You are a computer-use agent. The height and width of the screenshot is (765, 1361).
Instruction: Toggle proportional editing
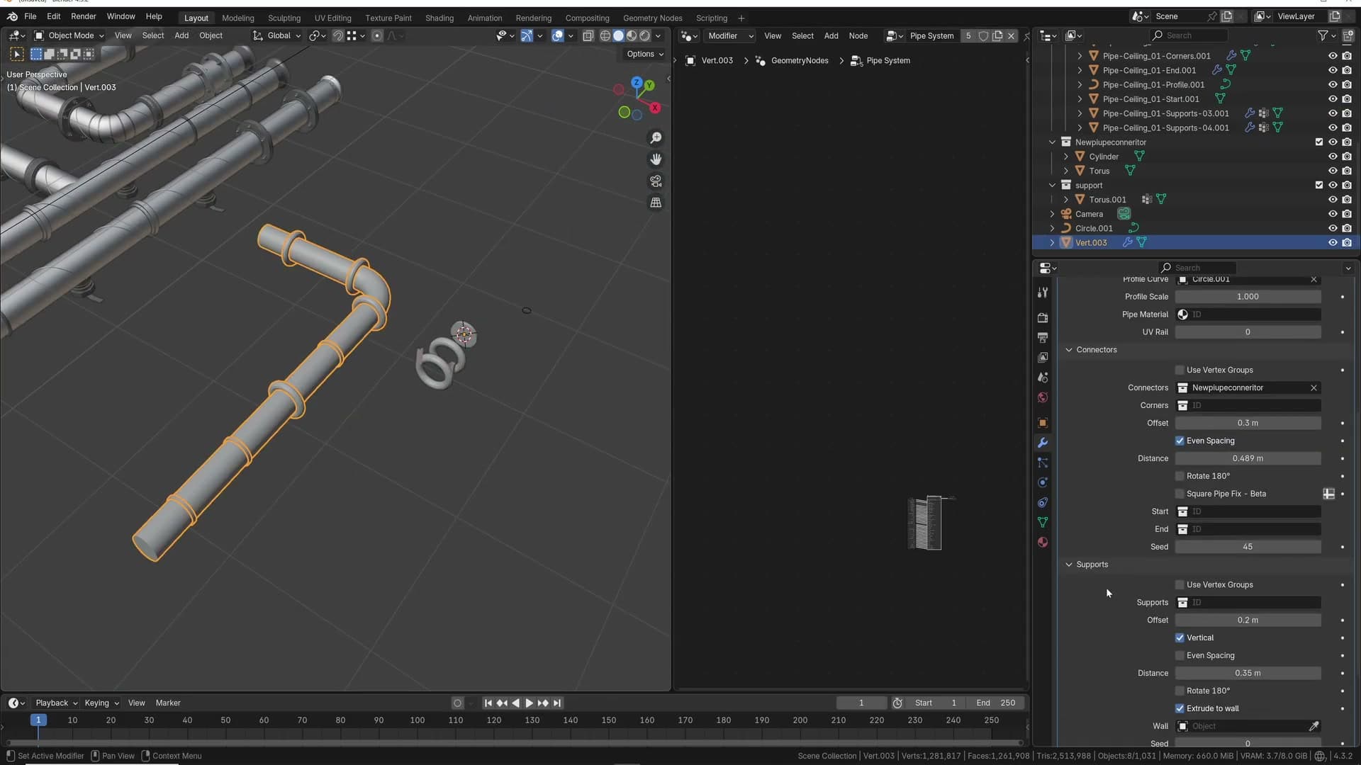point(377,35)
